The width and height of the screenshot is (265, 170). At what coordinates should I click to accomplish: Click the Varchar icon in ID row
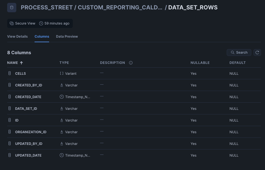(x=62, y=120)
